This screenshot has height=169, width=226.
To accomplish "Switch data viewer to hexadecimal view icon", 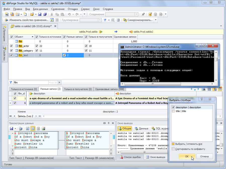I will 28,128.
